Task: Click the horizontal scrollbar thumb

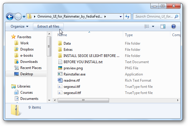Action: (83, 100)
